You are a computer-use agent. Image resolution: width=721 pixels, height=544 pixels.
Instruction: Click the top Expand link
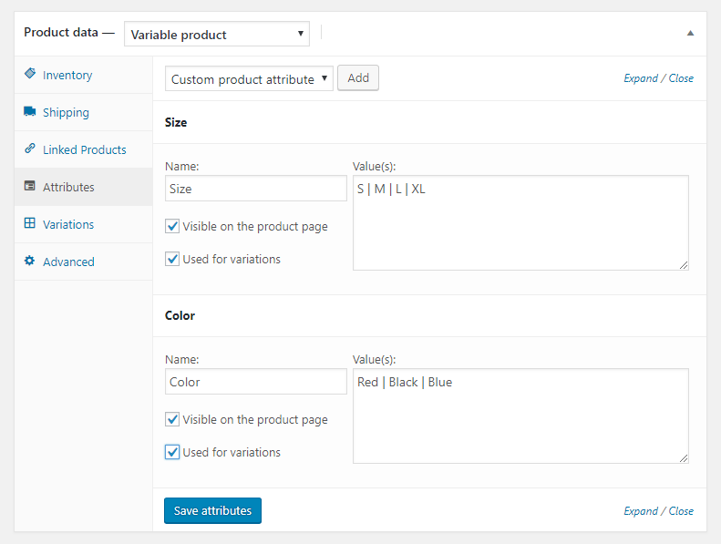[641, 78]
